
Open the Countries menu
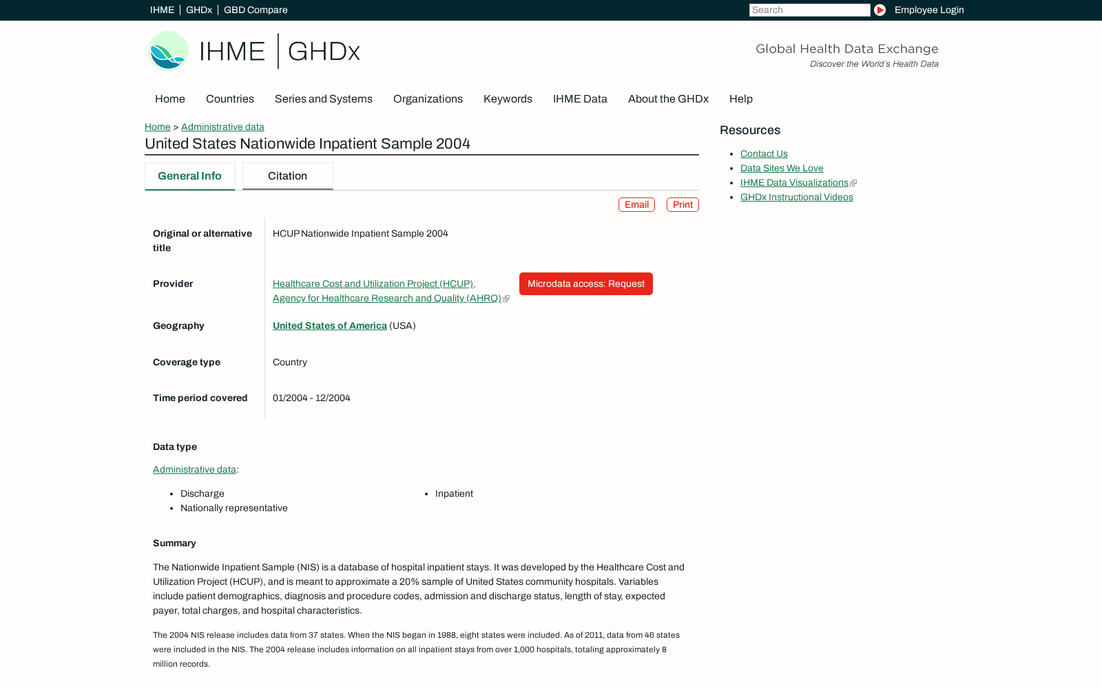[230, 98]
